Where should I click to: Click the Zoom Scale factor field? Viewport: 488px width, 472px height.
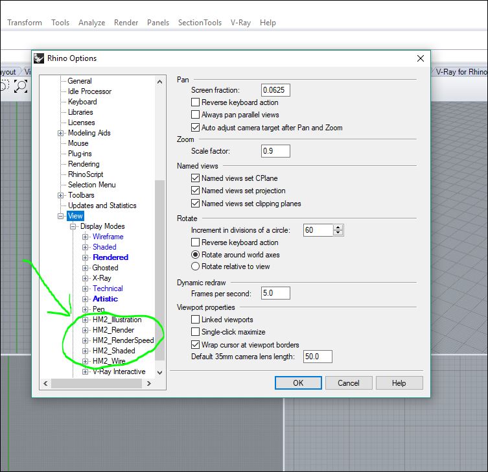[275, 151]
